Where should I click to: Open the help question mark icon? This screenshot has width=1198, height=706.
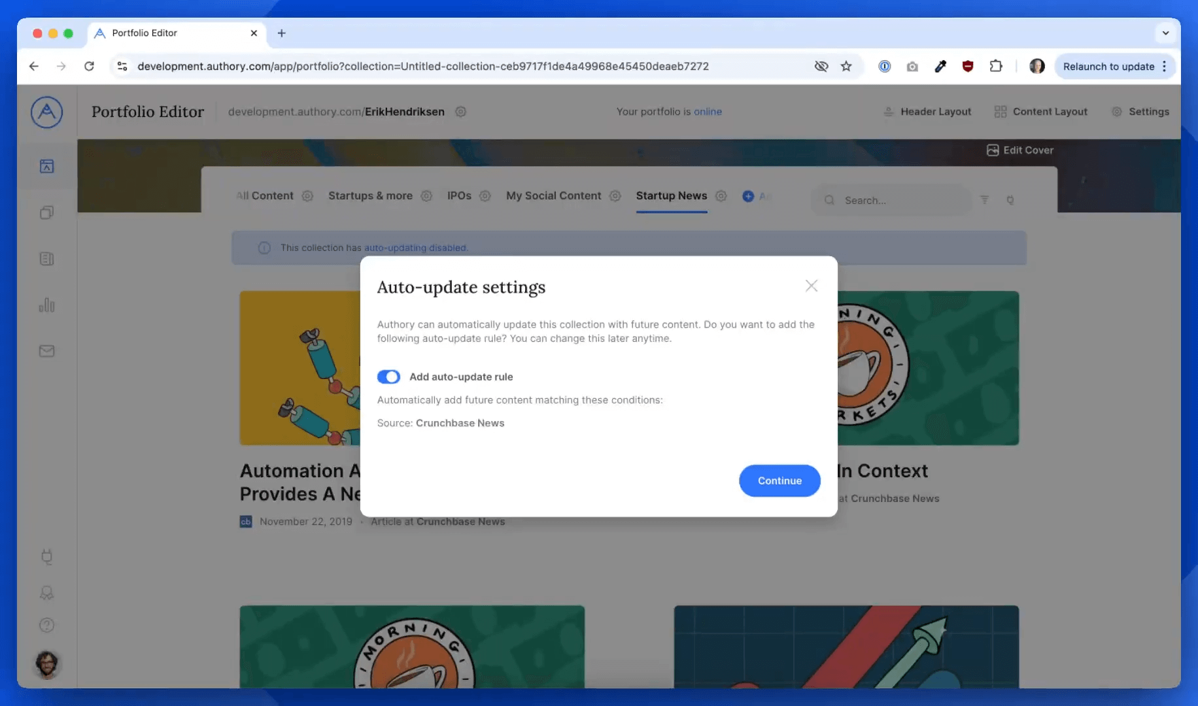46,625
